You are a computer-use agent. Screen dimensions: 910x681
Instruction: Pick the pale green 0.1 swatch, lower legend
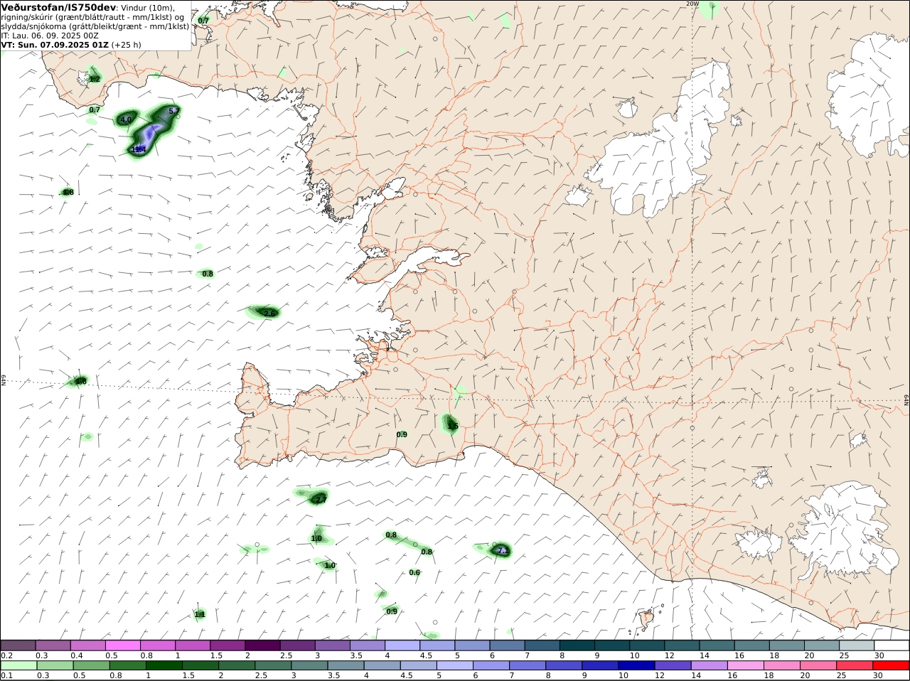click(x=18, y=666)
